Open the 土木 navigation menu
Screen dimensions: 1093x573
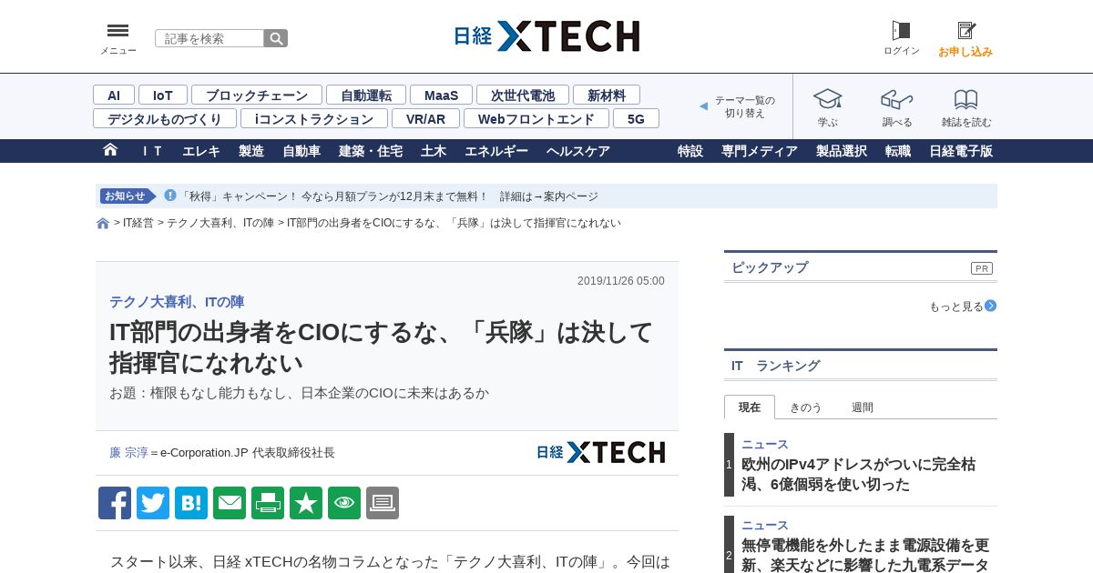pyautogui.click(x=434, y=151)
